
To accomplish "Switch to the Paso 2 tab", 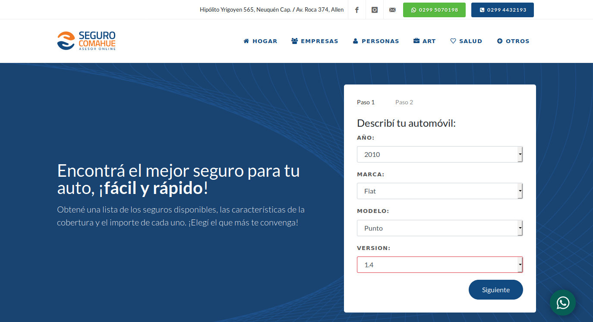I will point(404,102).
